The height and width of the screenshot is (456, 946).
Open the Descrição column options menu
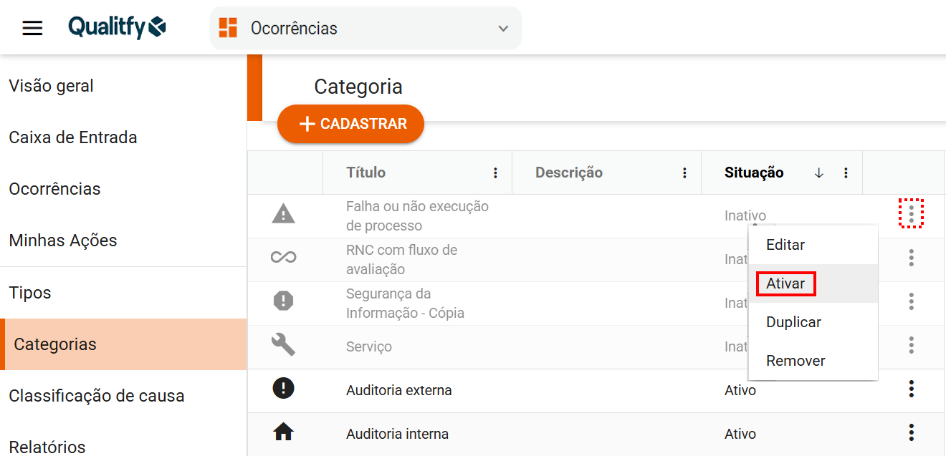(684, 173)
